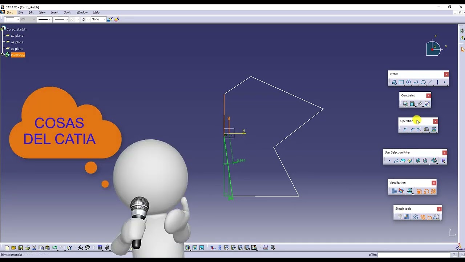This screenshot has height=262, width=465.
Task: Select the Trim tool in Operation toolbar
Action: point(419,130)
